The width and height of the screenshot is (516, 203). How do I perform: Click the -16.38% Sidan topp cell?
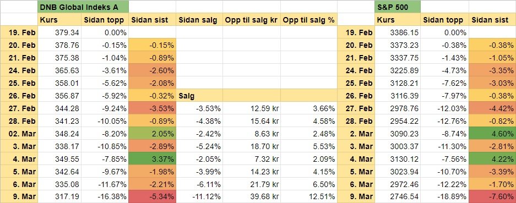pos(105,197)
